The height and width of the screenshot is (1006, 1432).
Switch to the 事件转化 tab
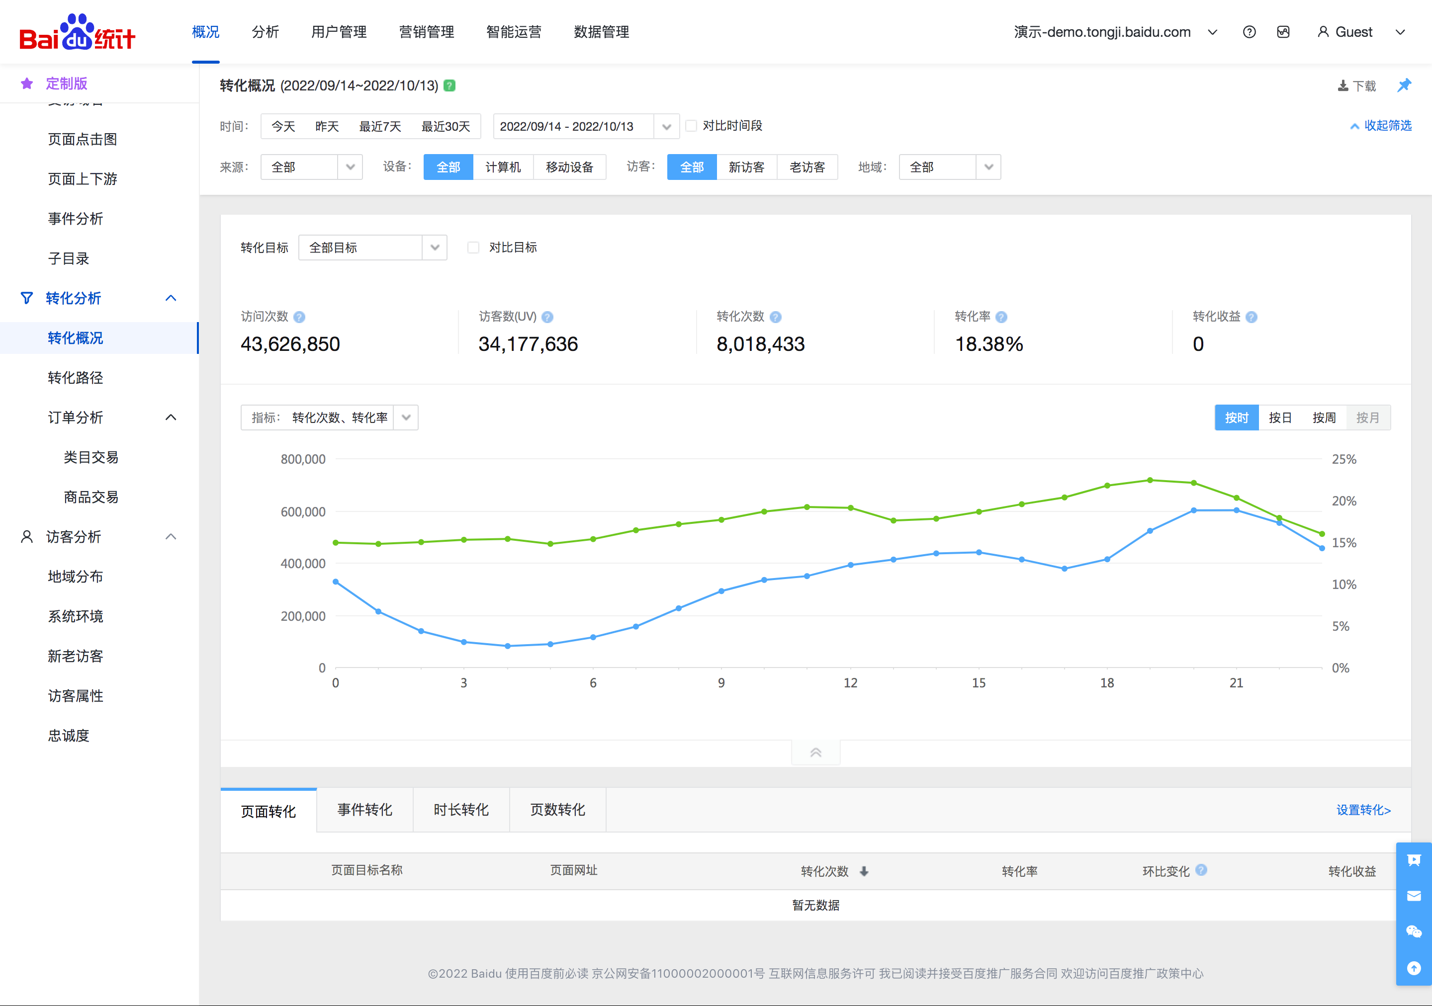point(365,810)
